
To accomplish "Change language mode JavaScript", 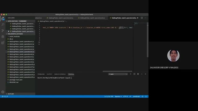I will coord(136,97).
